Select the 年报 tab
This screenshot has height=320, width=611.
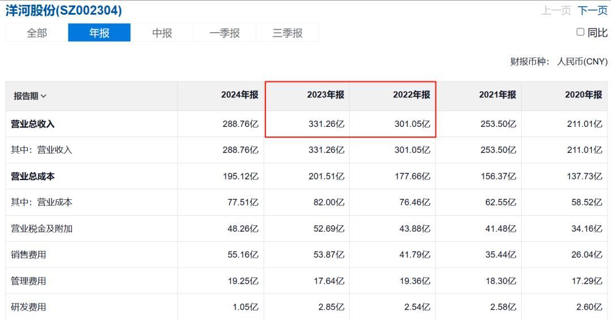[100, 33]
